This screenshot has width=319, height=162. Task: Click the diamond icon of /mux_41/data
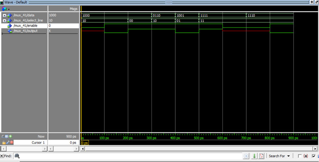coord(9,15)
